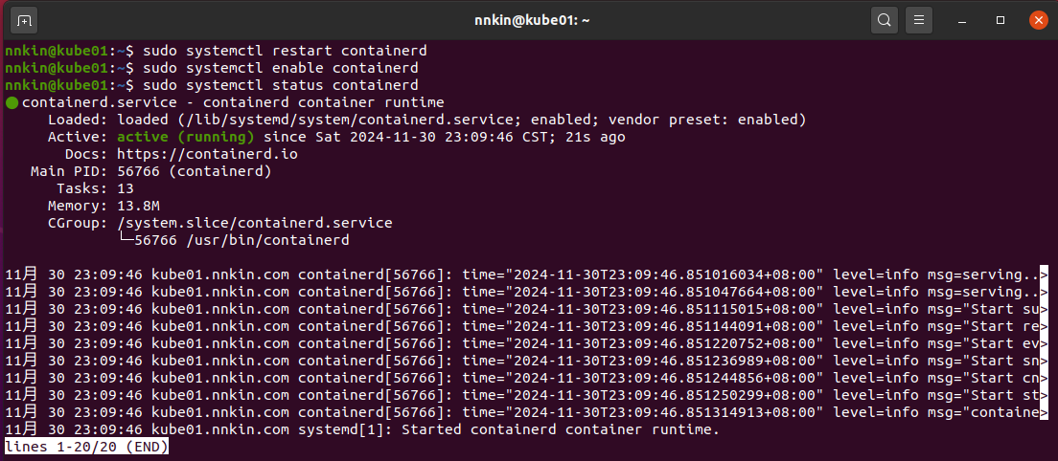Open the hamburger menu in title bar
1058x461 pixels.
(x=918, y=20)
